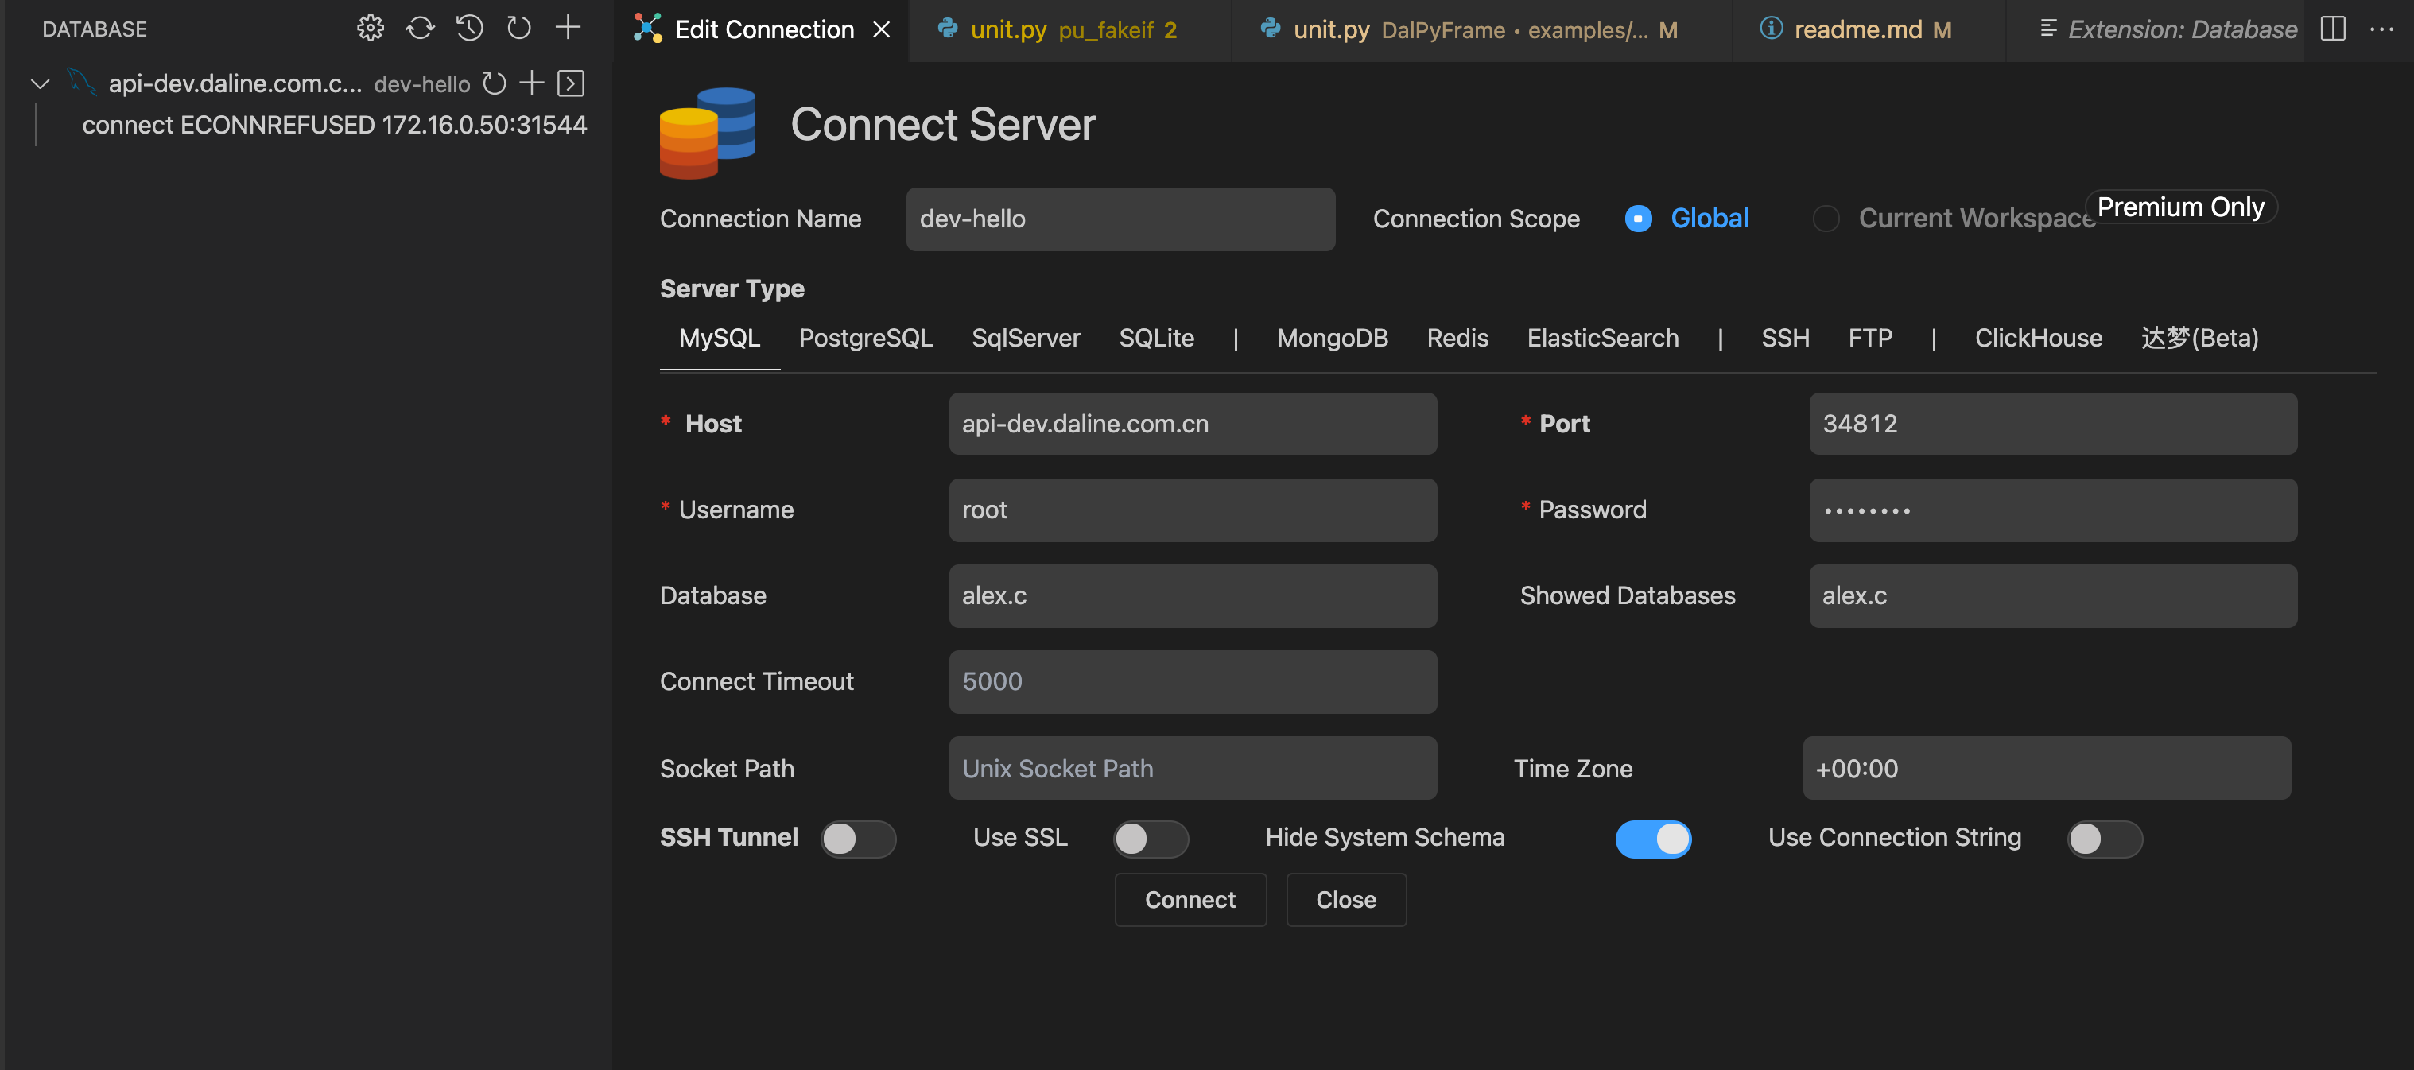Open Extension: Database tab
Image resolution: width=2414 pixels, height=1070 pixels.
2155,30
